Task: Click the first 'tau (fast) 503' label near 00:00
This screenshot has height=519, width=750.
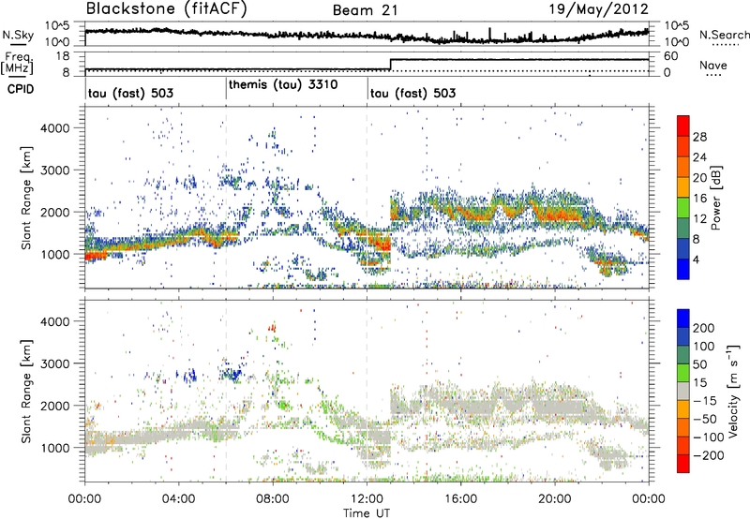Action: tap(130, 93)
